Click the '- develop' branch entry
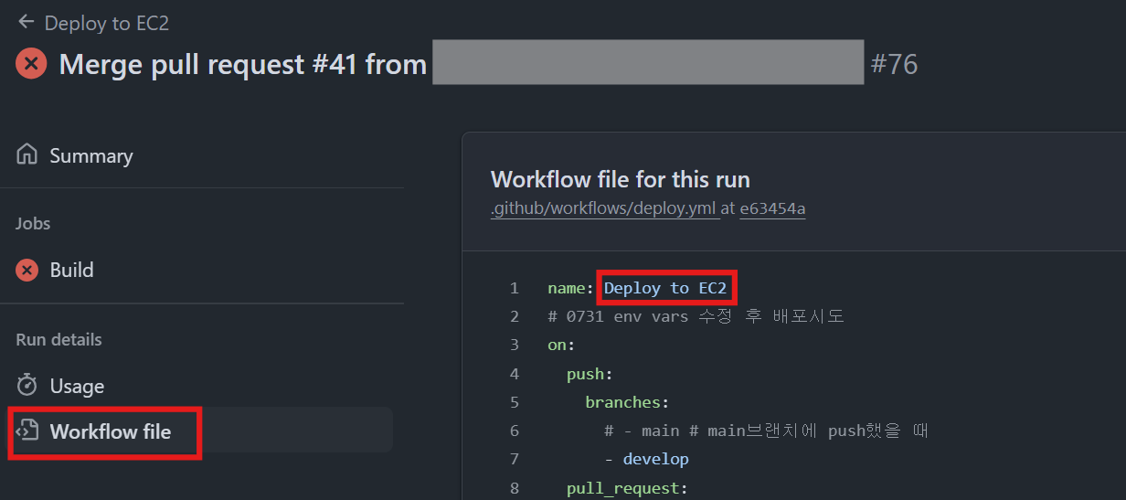This screenshot has height=500, width=1126. (646, 458)
